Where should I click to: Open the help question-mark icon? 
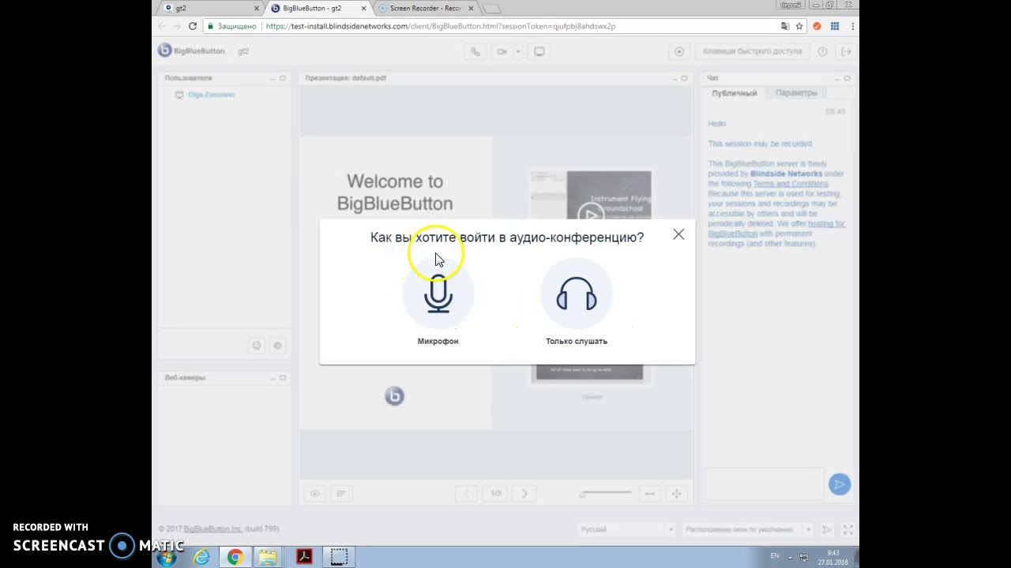tap(823, 51)
